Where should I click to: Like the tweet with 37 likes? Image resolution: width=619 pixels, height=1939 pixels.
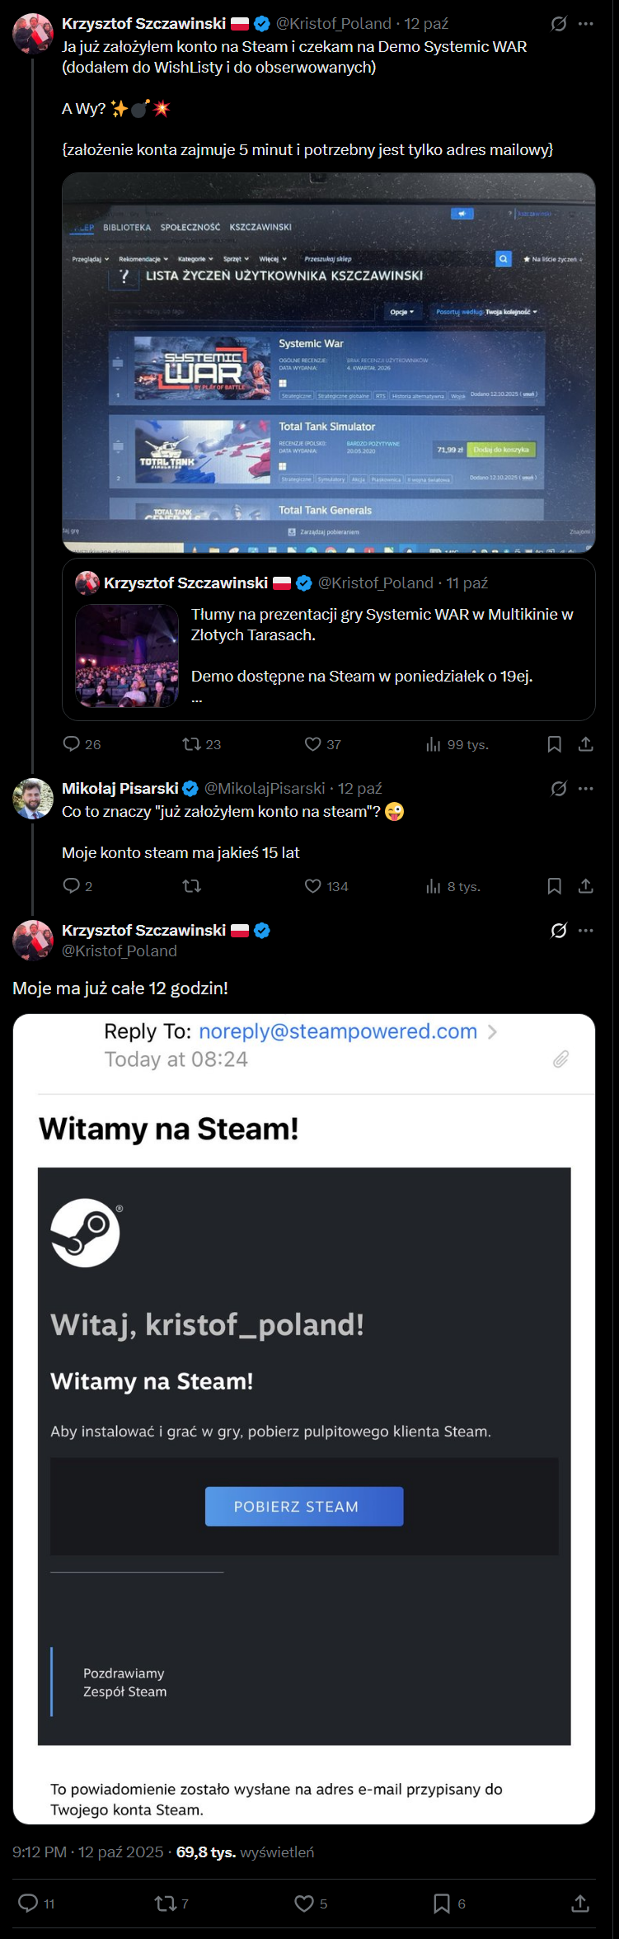pos(313,744)
